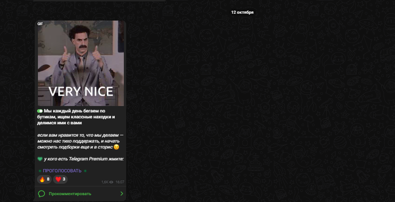Add a fire reaction with 8 votes

point(44,179)
